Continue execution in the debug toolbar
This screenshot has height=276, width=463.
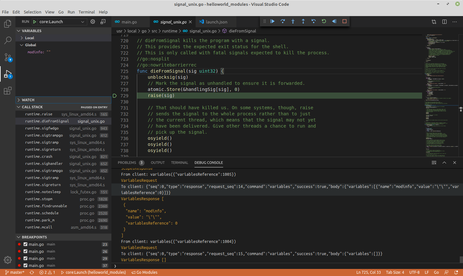(272, 21)
